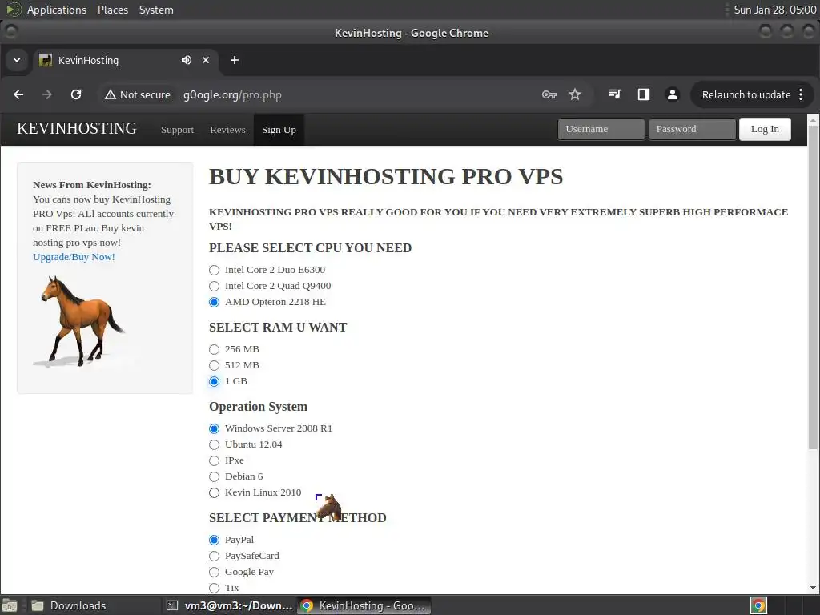Viewport: 820px width, 615px height.
Task: Select Ubuntu 12.04 operating system
Action: [214, 445]
